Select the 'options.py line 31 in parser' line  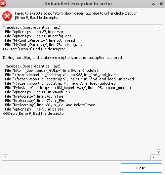(34, 109)
